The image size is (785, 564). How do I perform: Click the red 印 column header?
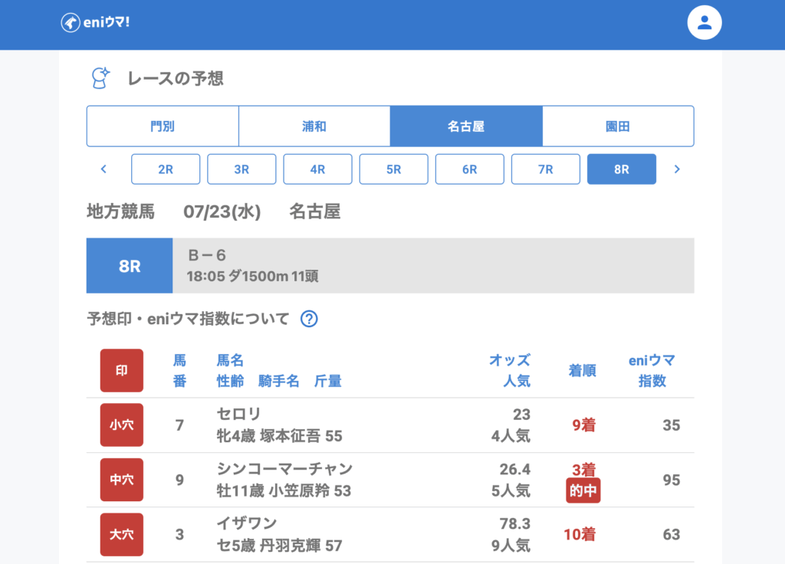(x=122, y=370)
